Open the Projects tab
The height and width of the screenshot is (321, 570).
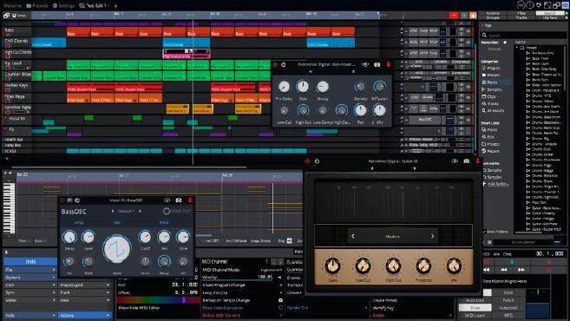tap(37, 6)
